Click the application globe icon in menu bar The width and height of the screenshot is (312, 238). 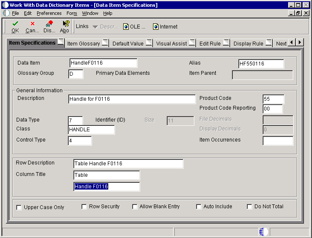(x=6, y=13)
